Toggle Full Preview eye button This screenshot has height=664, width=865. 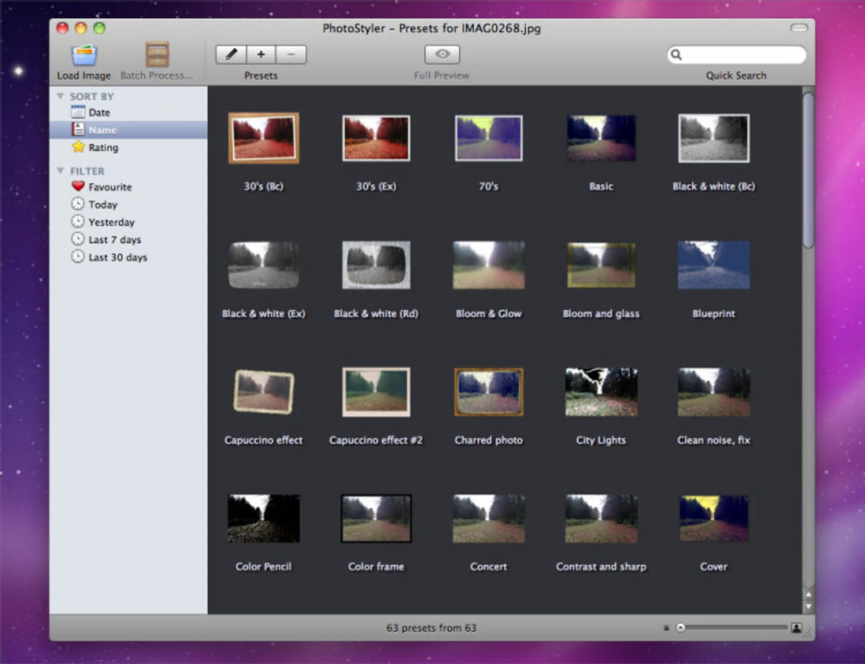(442, 54)
